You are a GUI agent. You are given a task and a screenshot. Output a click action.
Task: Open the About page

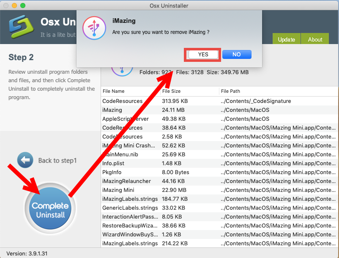click(x=314, y=39)
